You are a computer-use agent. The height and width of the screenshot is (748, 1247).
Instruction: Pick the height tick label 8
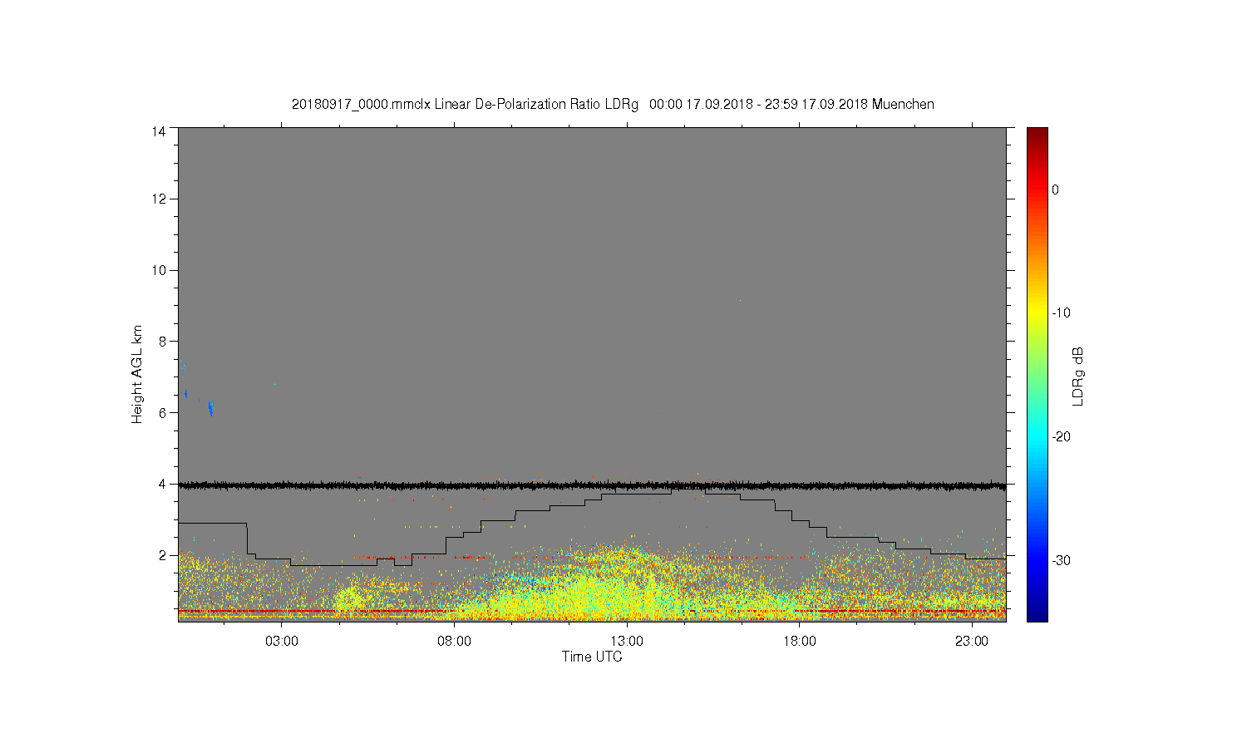point(162,341)
